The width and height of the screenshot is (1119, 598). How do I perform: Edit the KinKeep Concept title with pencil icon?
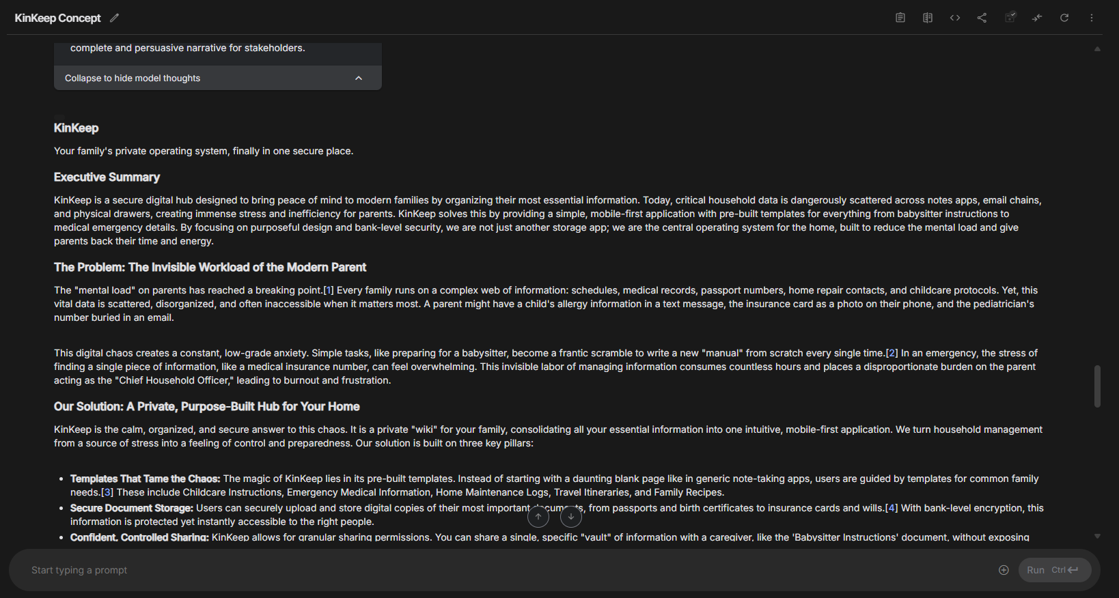click(114, 18)
